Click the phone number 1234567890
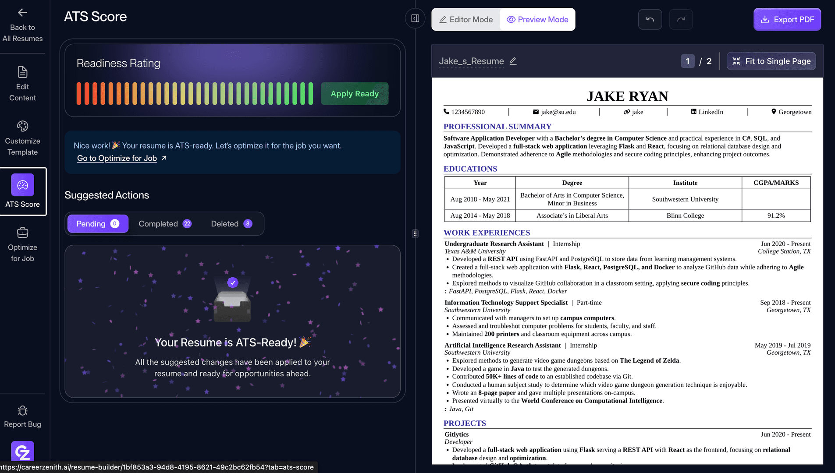Screen dimensions: 835x473 click(x=464, y=112)
